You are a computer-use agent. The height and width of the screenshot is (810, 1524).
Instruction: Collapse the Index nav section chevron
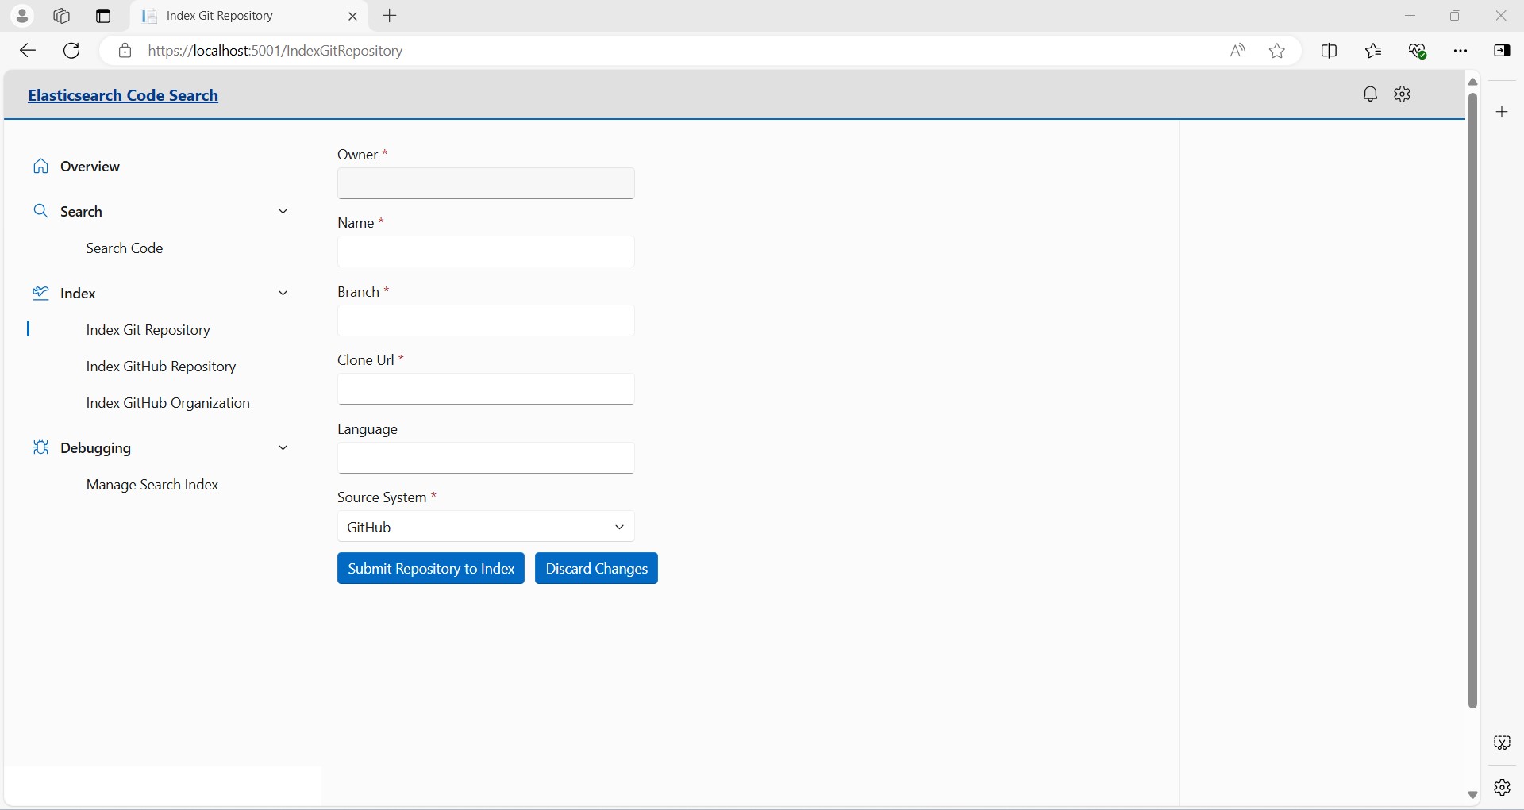[x=283, y=294]
